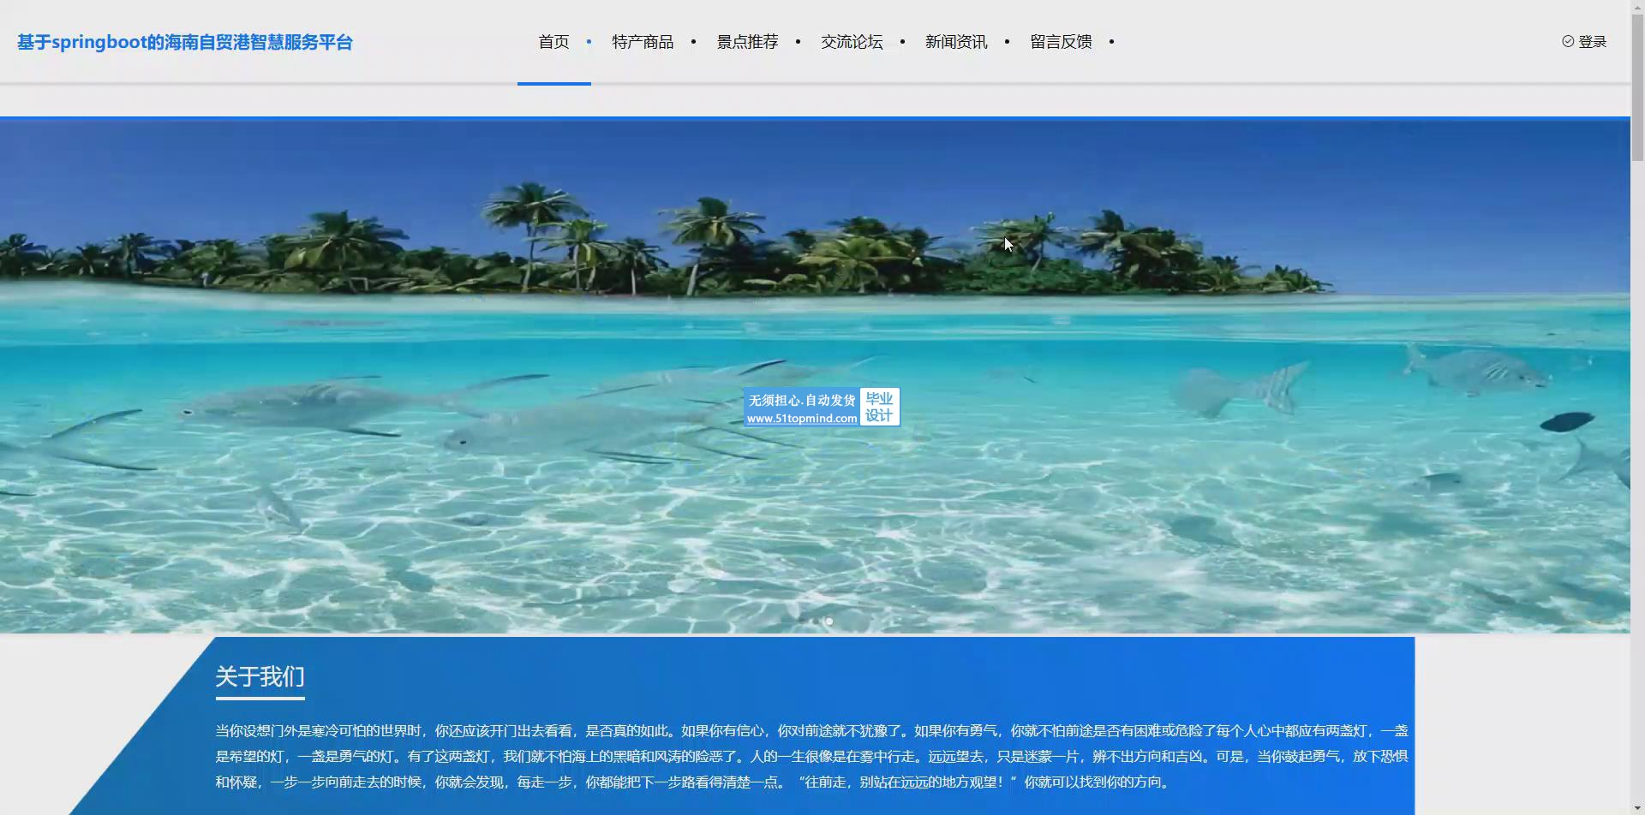Click the blue dot after 首页

(x=589, y=41)
